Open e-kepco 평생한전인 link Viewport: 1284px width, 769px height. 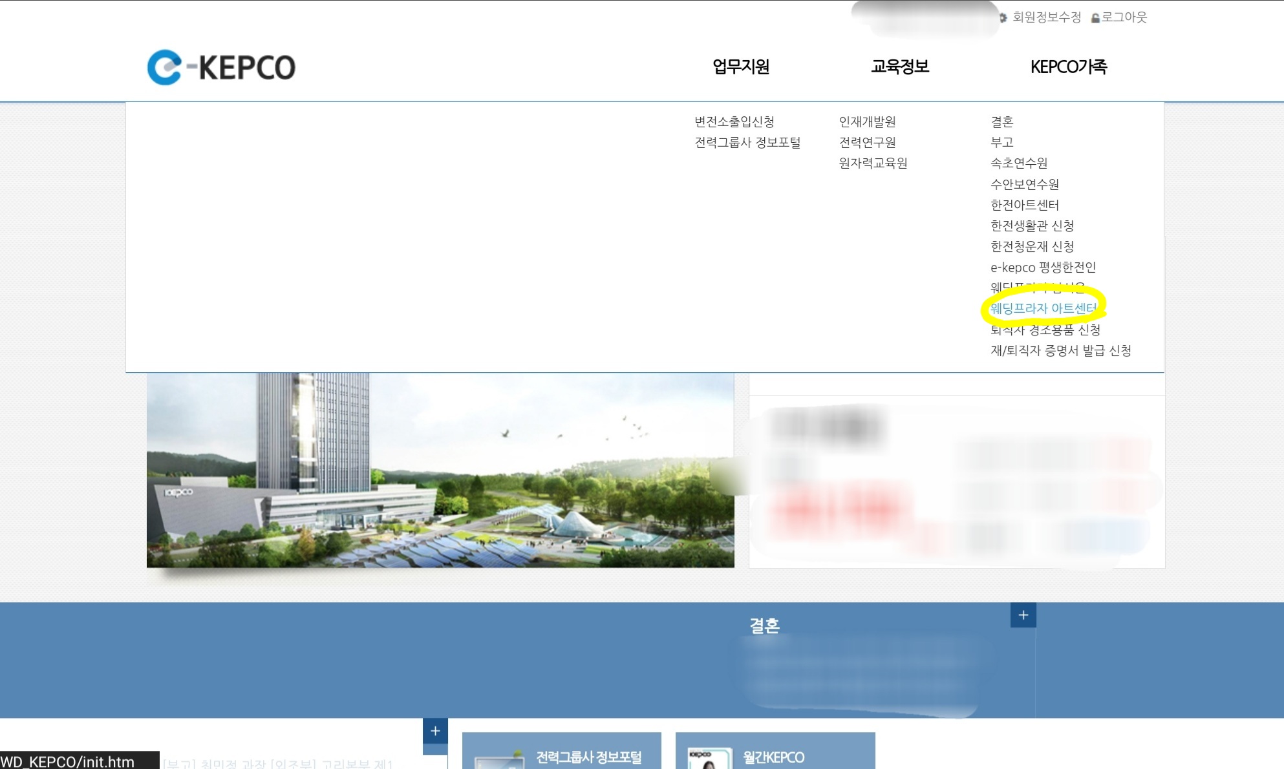[1043, 267]
